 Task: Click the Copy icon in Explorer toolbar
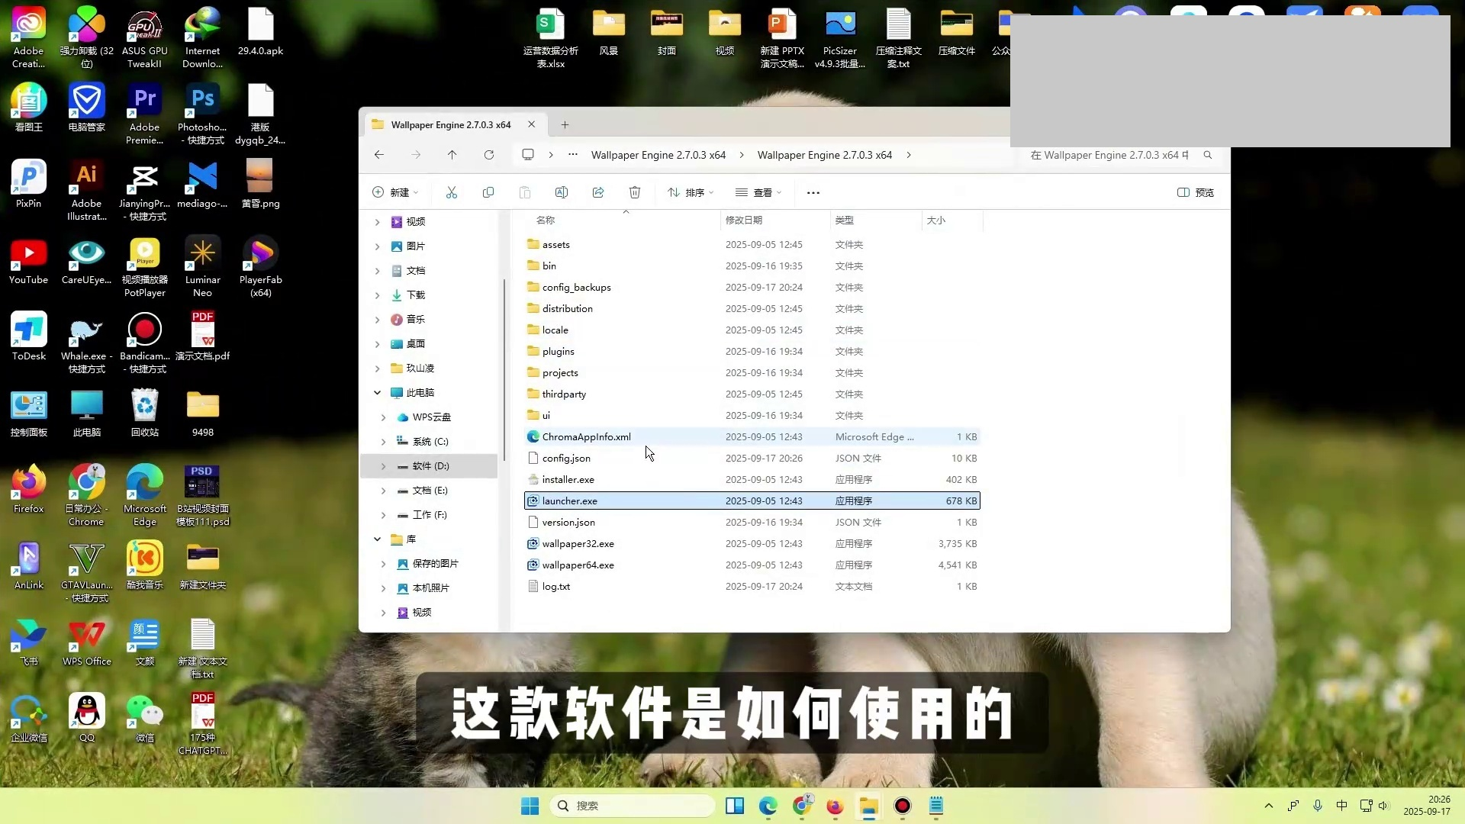[x=488, y=192]
